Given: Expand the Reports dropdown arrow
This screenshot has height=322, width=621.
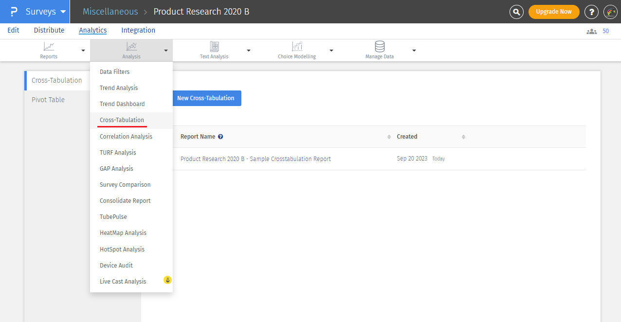Looking at the screenshot, I should [83, 51].
